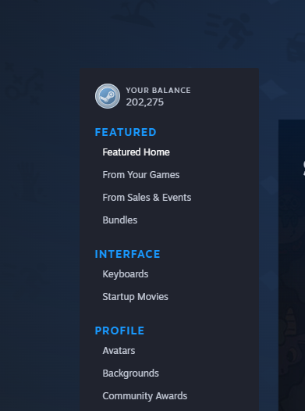
Task: Open Backgrounds category
Action: tap(130, 373)
